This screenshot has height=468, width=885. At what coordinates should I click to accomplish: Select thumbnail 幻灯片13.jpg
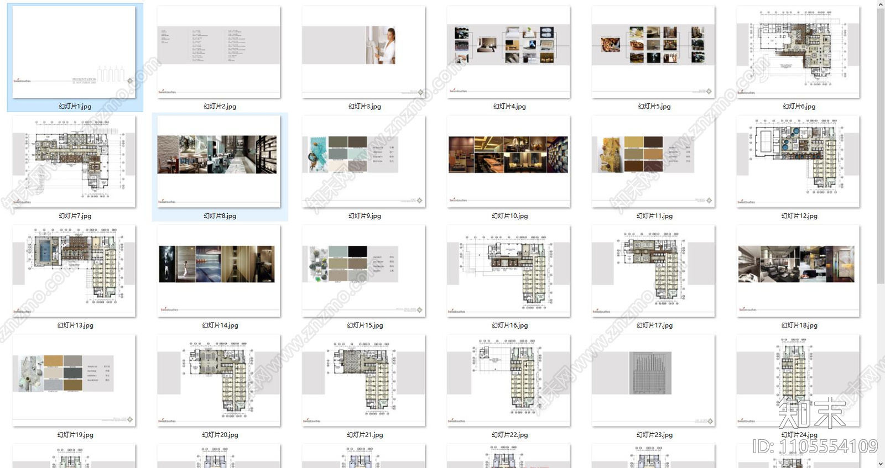pos(74,271)
